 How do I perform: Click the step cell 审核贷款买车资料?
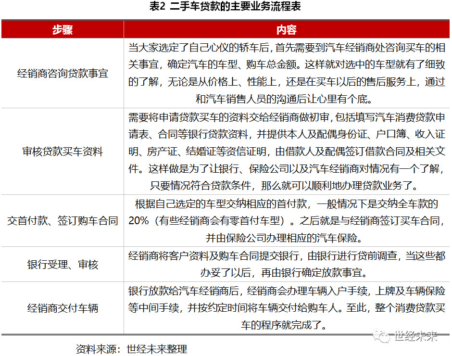(63, 152)
